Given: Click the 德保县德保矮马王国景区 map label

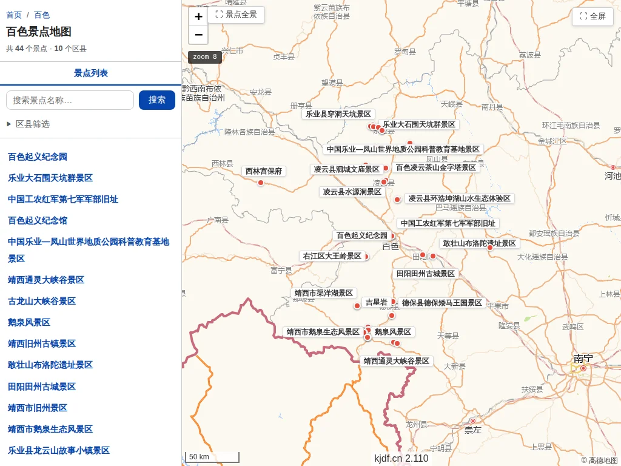Looking at the screenshot, I should point(442,303).
